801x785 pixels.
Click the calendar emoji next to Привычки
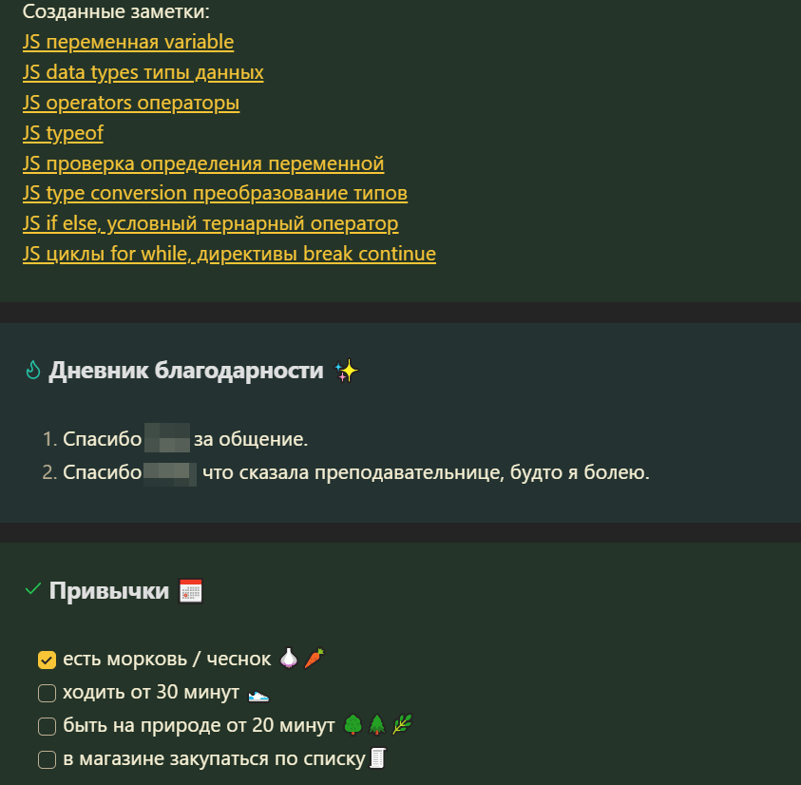[x=191, y=591]
